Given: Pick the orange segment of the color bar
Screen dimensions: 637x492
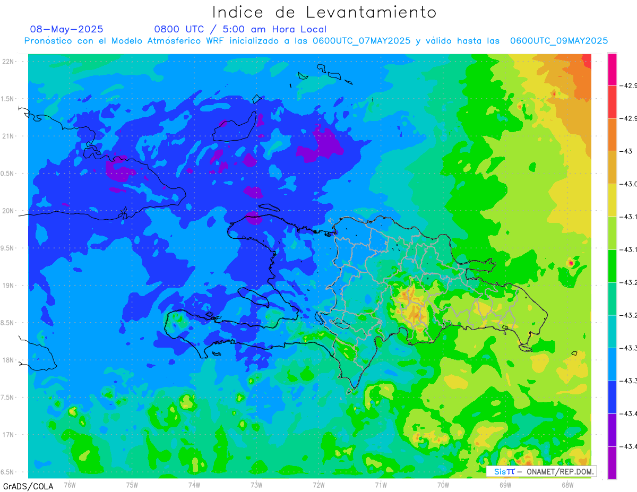Looking at the screenshot, I should tap(612, 135).
